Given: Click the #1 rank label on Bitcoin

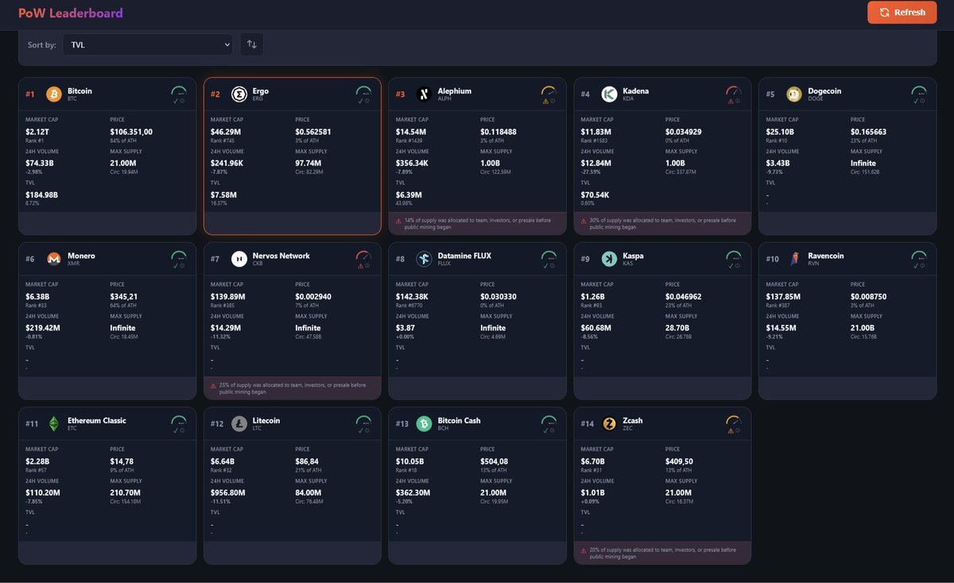Looking at the screenshot, I should click(30, 95).
